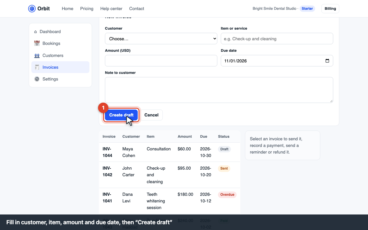
Task: Click the Draft status badge
Action: 224,149
